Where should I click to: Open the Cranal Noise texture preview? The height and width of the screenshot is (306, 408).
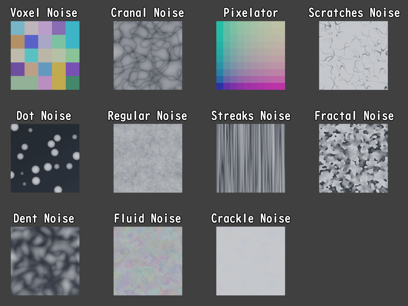[x=148, y=55]
